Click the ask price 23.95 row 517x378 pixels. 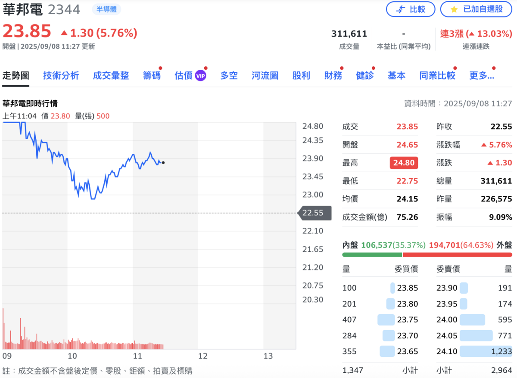[x=474, y=304]
